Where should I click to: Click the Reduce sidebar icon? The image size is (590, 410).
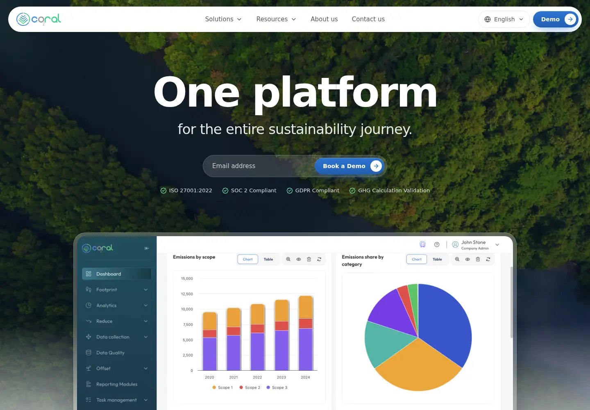click(88, 321)
